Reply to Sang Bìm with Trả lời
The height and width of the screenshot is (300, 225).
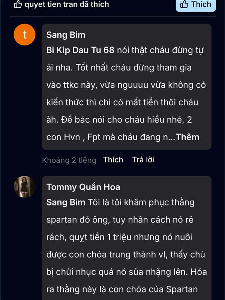[x=143, y=160]
